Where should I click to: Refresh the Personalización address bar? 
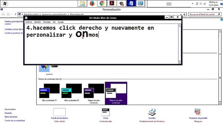click(184, 14)
